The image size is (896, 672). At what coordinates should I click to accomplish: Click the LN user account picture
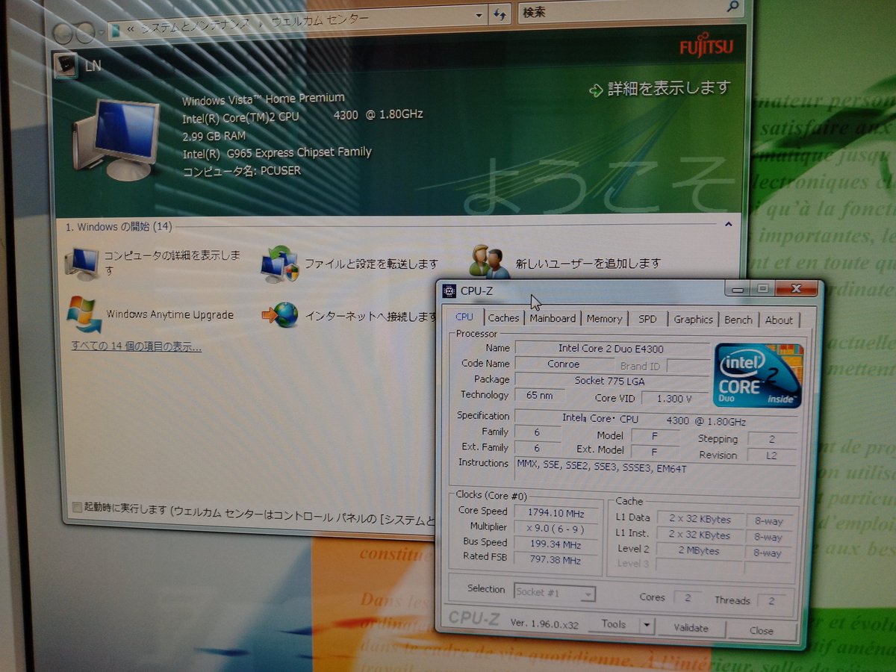coord(66,65)
